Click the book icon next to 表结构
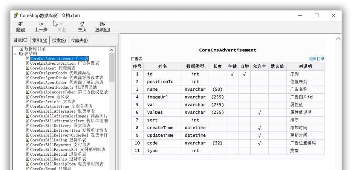This screenshot has height=170, width=352. coord(21,54)
